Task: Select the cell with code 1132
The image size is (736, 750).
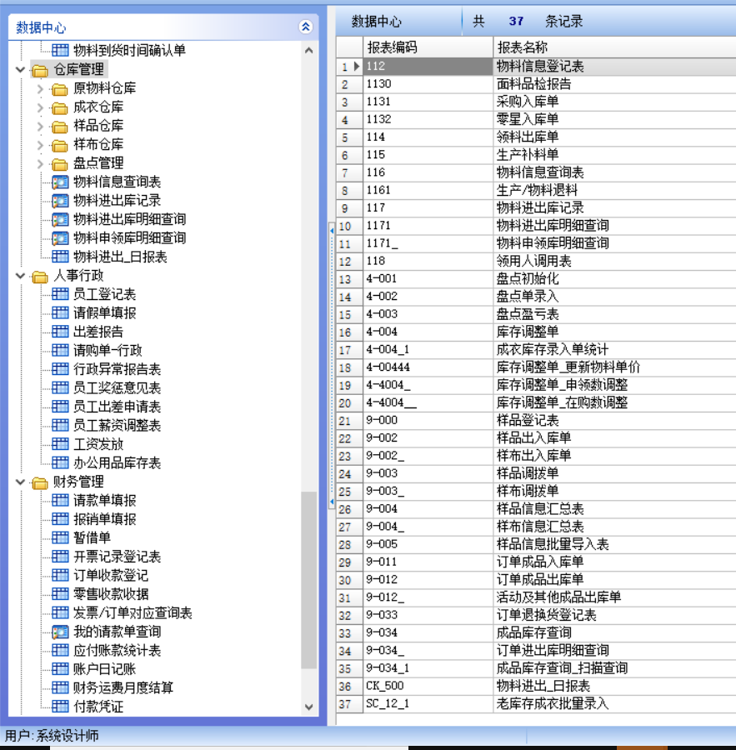Action: click(428, 119)
